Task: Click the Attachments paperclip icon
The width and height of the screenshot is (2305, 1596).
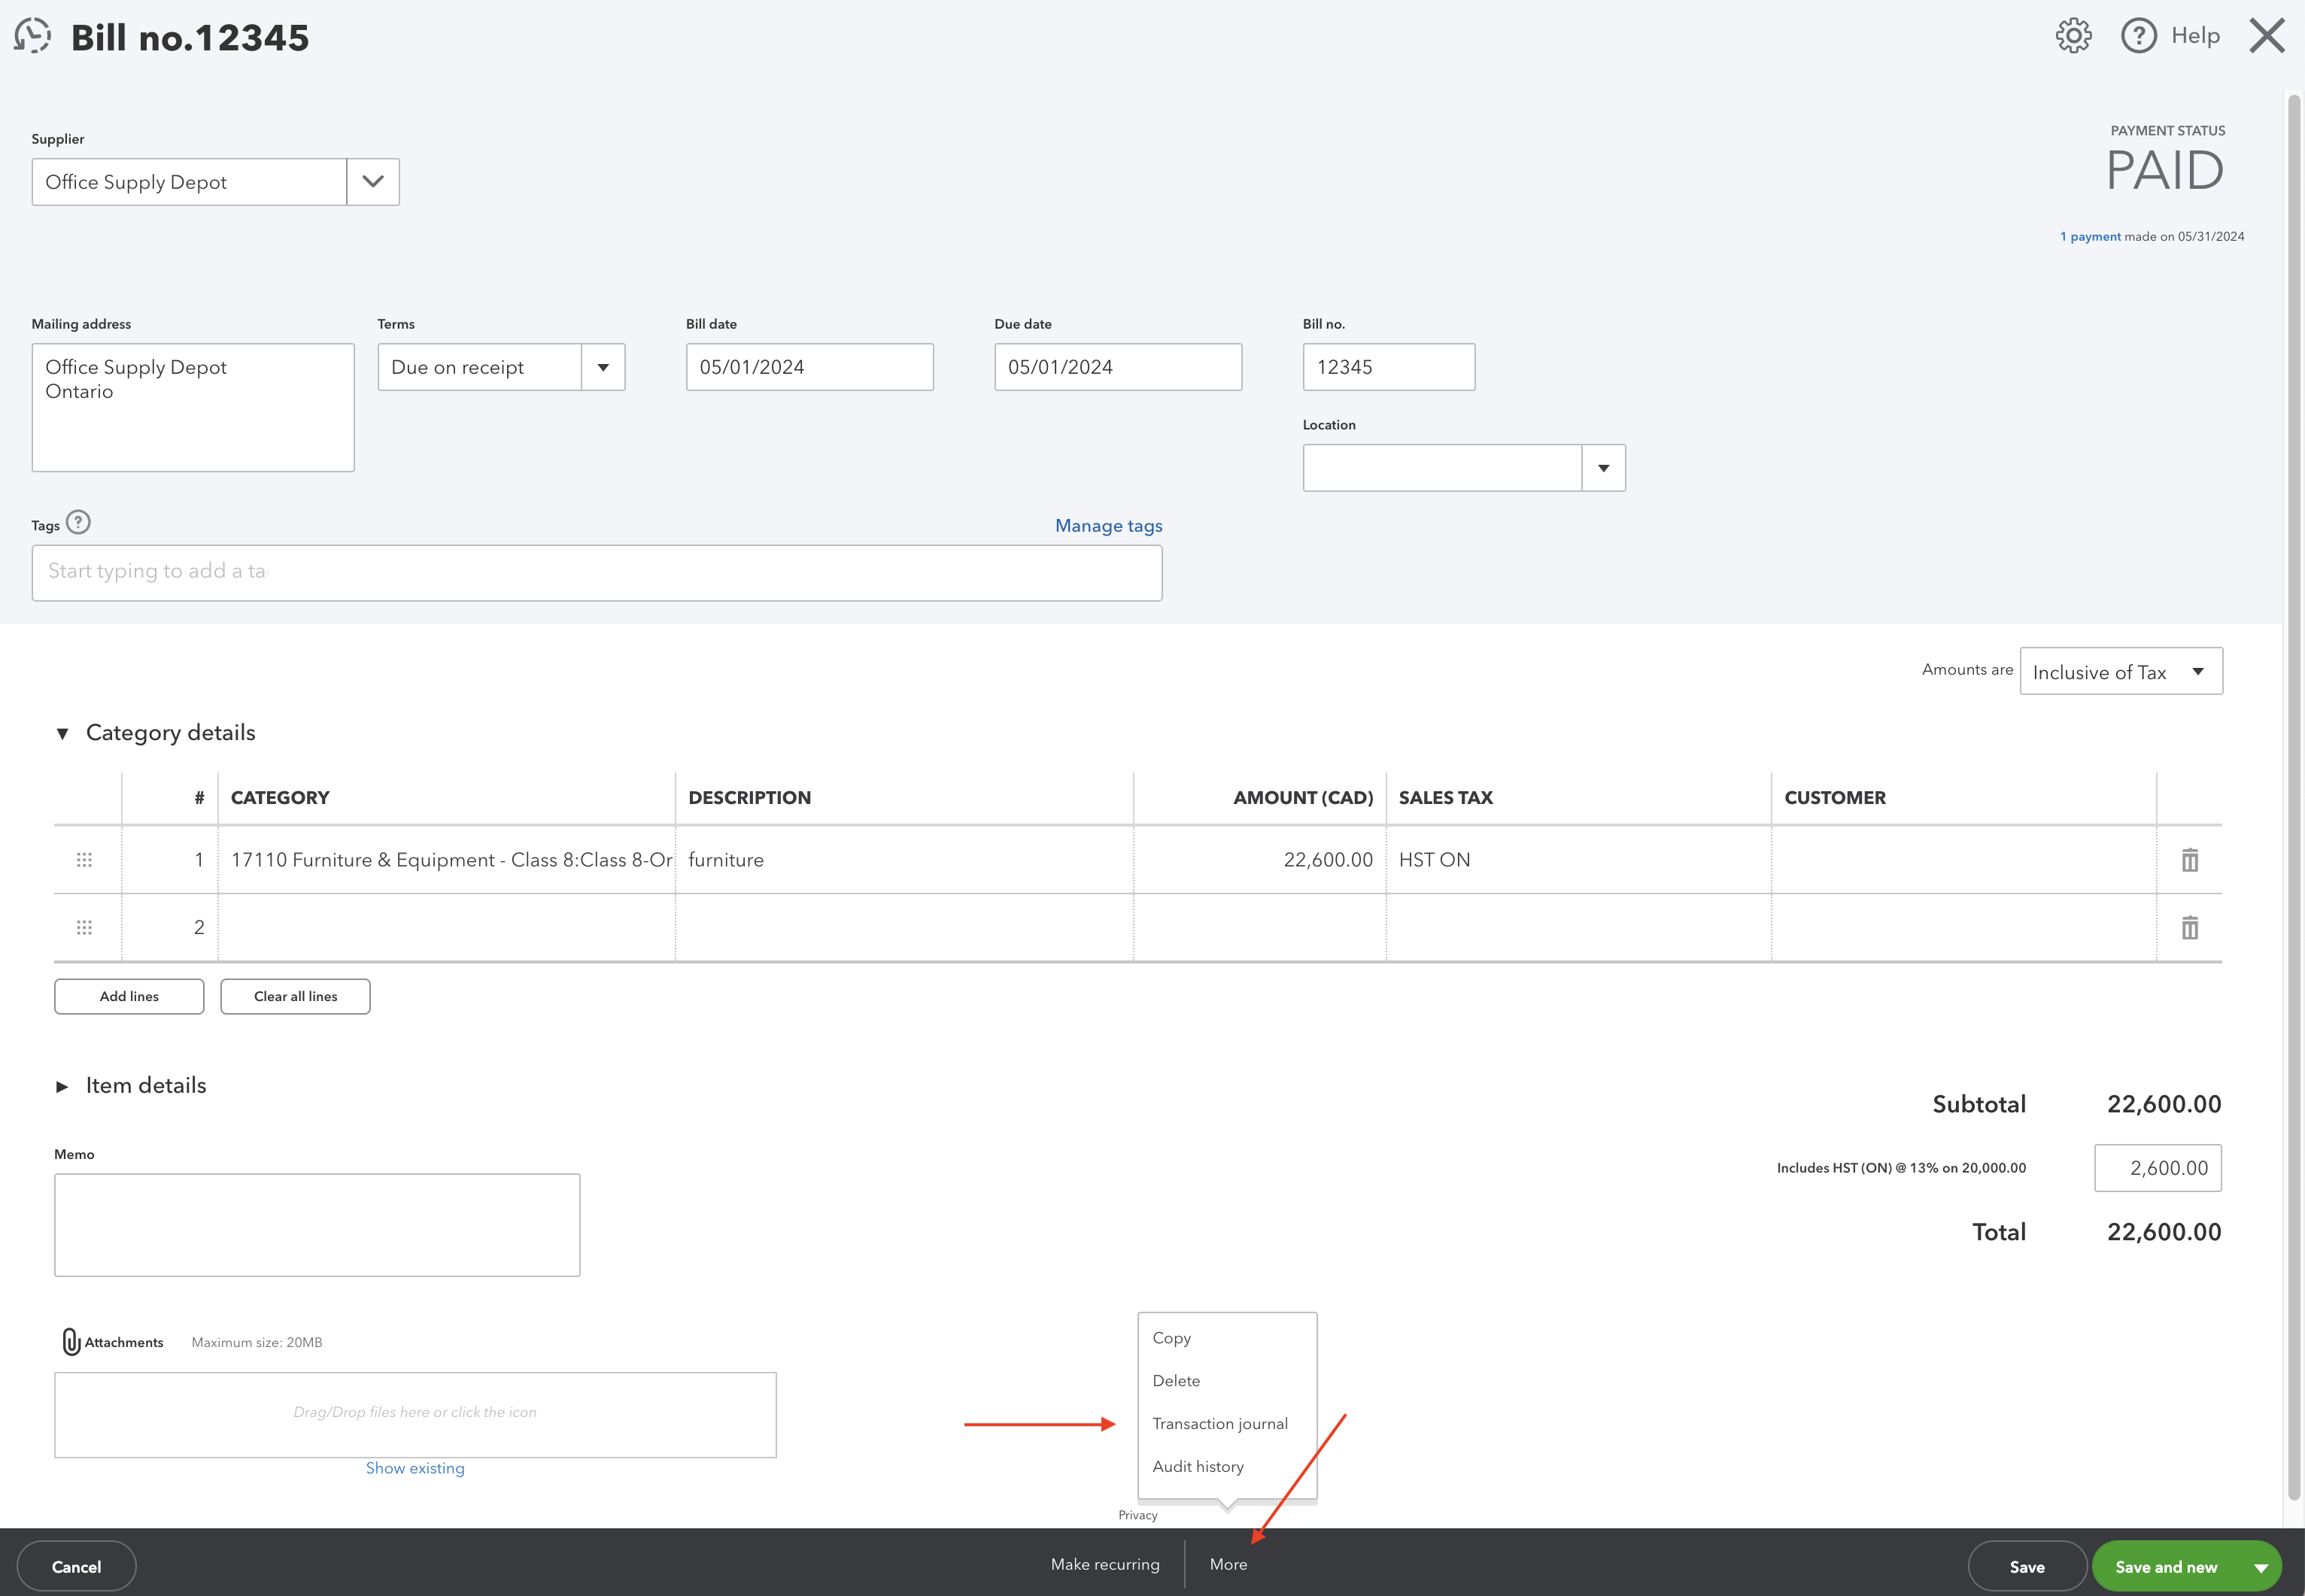Action: (x=70, y=1341)
